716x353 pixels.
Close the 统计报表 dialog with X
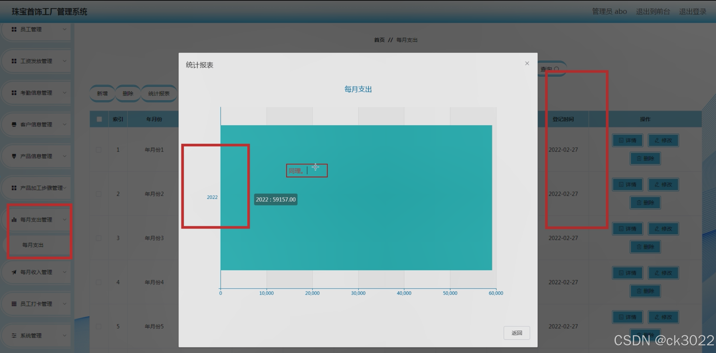click(527, 63)
